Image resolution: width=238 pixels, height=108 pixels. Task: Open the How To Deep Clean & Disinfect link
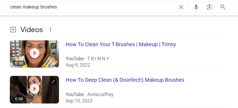click(x=125, y=80)
